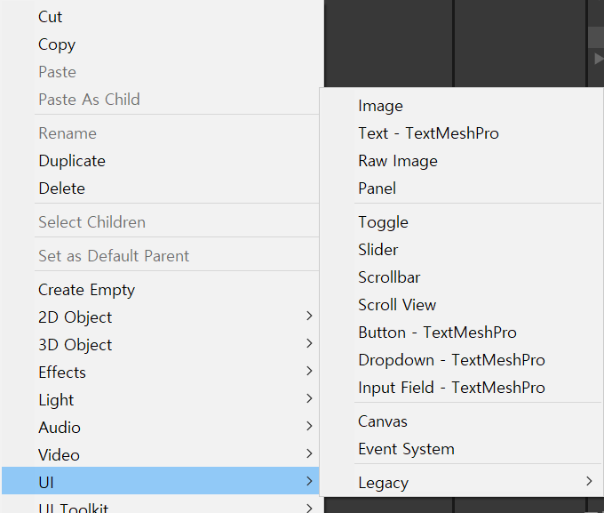Click the Rename menu entry

click(160, 133)
